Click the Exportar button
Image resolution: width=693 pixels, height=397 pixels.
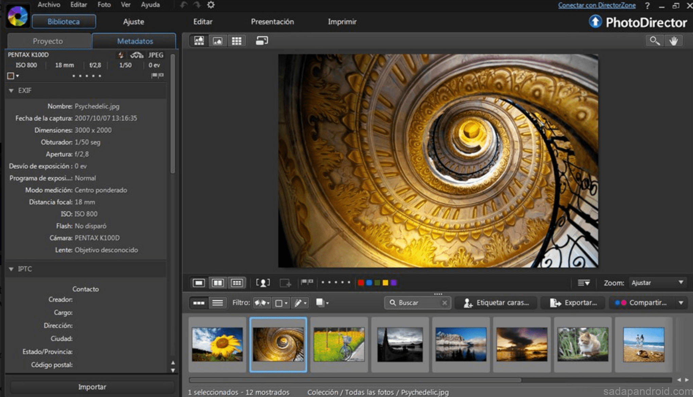click(573, 303)
